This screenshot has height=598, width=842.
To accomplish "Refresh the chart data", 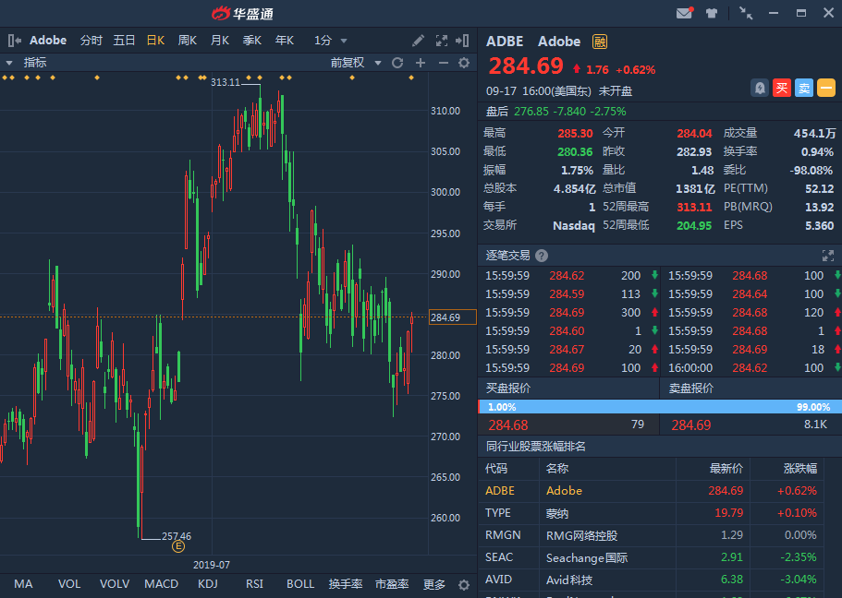I will point(397,63).
